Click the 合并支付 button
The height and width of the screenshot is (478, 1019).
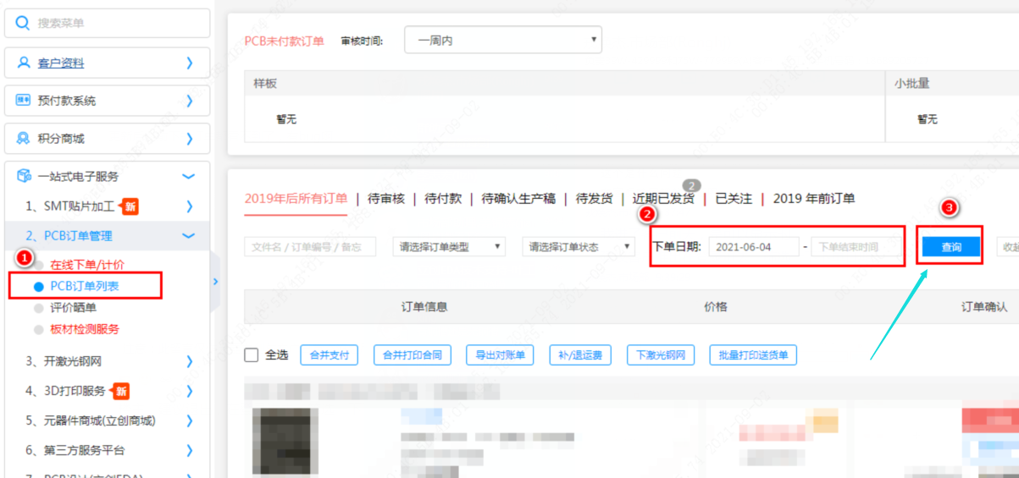[330, 355]
